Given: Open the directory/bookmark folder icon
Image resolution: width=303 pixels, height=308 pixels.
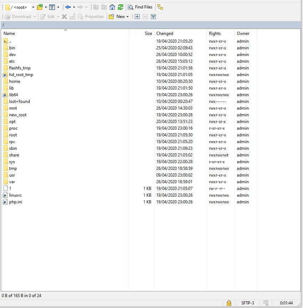Looking at the screenshot, I should pos(40,7).
